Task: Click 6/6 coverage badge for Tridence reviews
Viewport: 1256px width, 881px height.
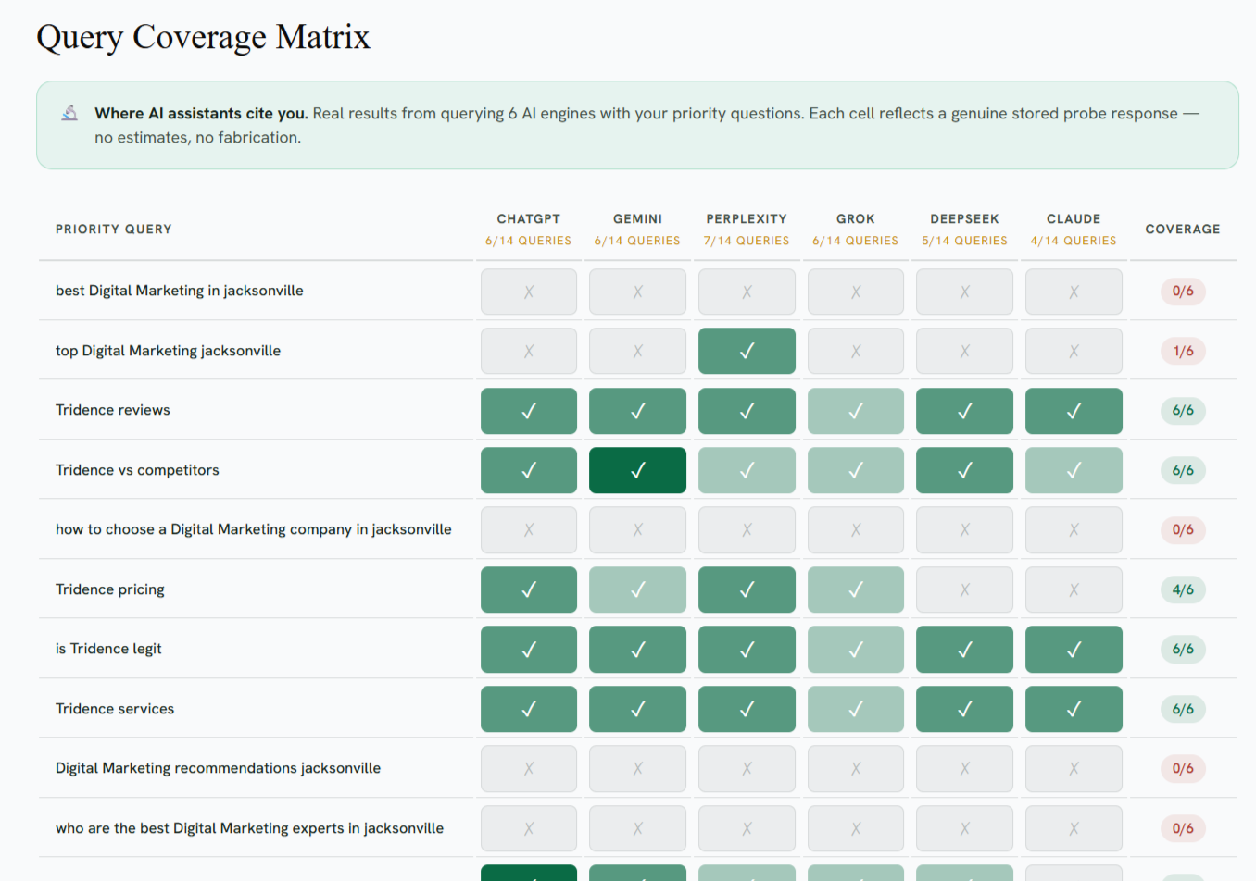Action: (1183, 410)
